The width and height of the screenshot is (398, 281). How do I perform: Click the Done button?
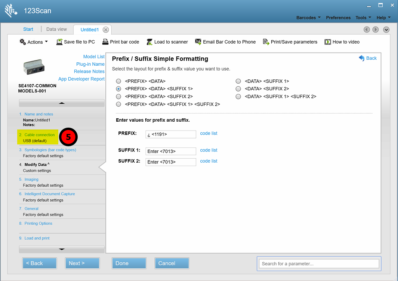pos(129,263)
